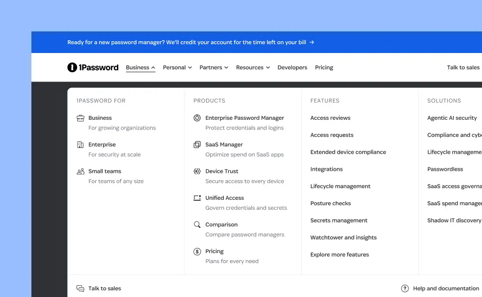Expand the Partners menu chevron

[x=226, y=68]
